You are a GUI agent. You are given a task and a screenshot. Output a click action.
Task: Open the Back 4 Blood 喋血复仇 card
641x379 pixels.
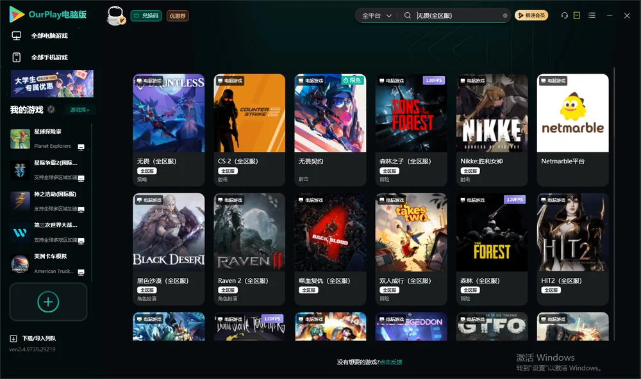click(330, 249)
